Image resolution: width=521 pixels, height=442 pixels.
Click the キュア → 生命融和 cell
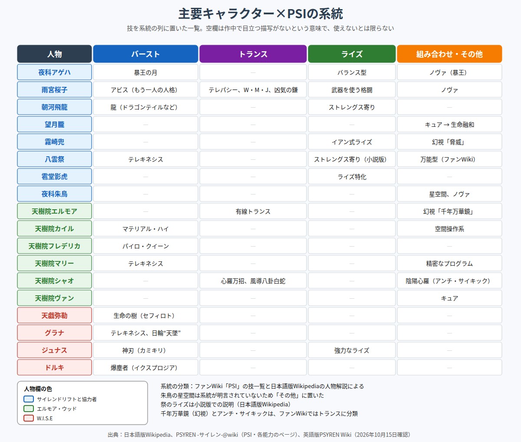[x=449, y=124]
